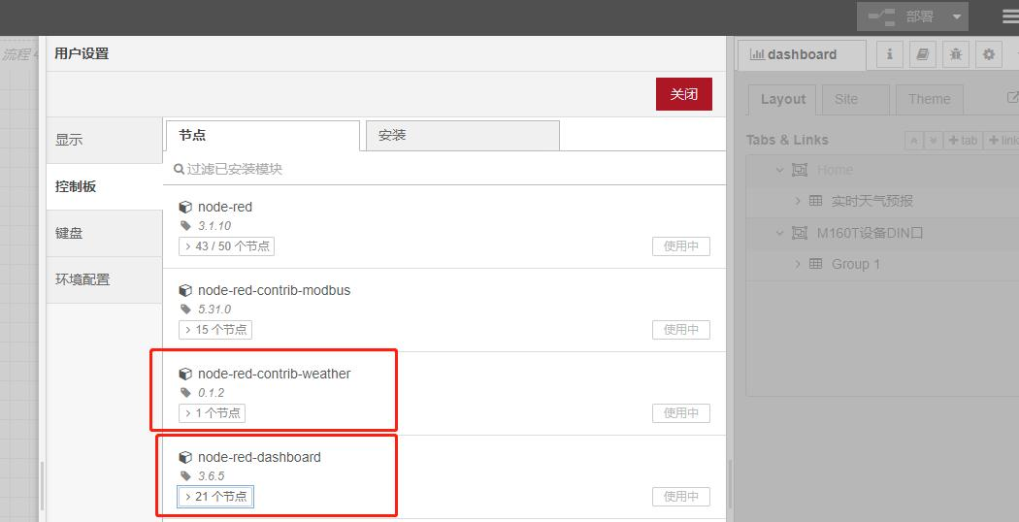
Task: Click 使用中 button for node-red-dashboard
Action: pyautogui.click(x=681, y=497)
